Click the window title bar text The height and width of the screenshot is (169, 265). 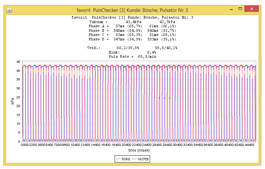point(132,10)
